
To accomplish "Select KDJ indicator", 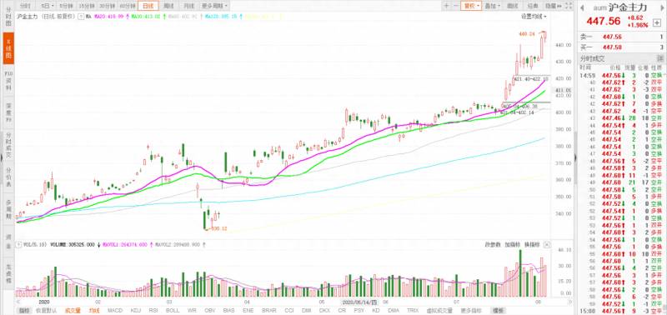I will pyautogui.click(x=136, y=311).
